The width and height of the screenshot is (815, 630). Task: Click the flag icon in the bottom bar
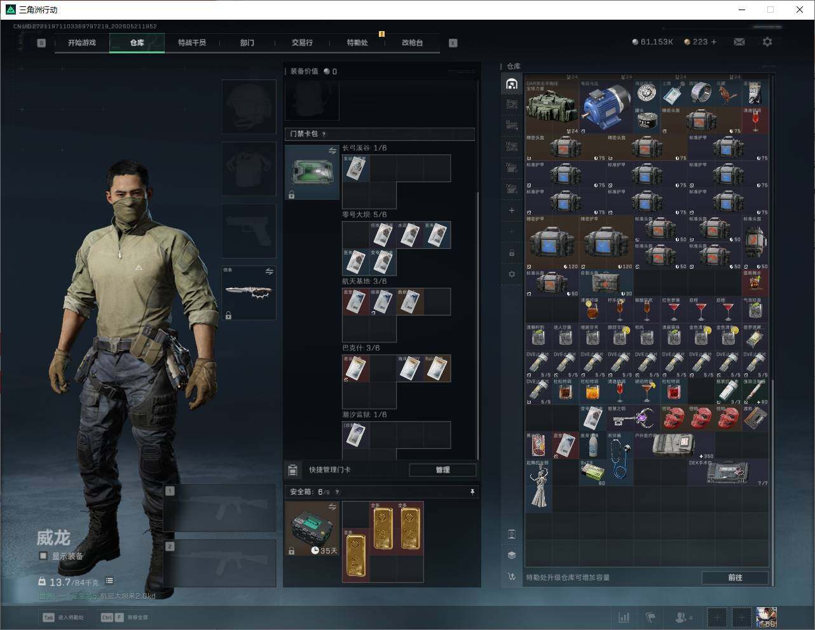point(650,617)
